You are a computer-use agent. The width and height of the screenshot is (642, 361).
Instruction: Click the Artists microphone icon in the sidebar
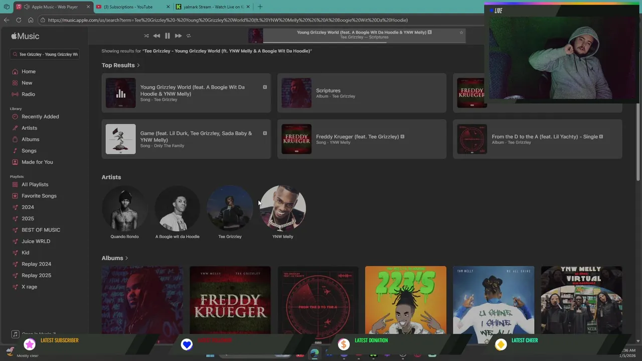tap(15, 128)
